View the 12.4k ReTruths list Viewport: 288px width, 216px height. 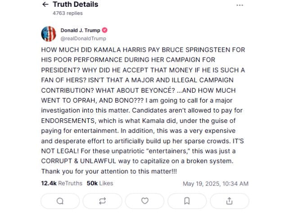click(62, 183)
